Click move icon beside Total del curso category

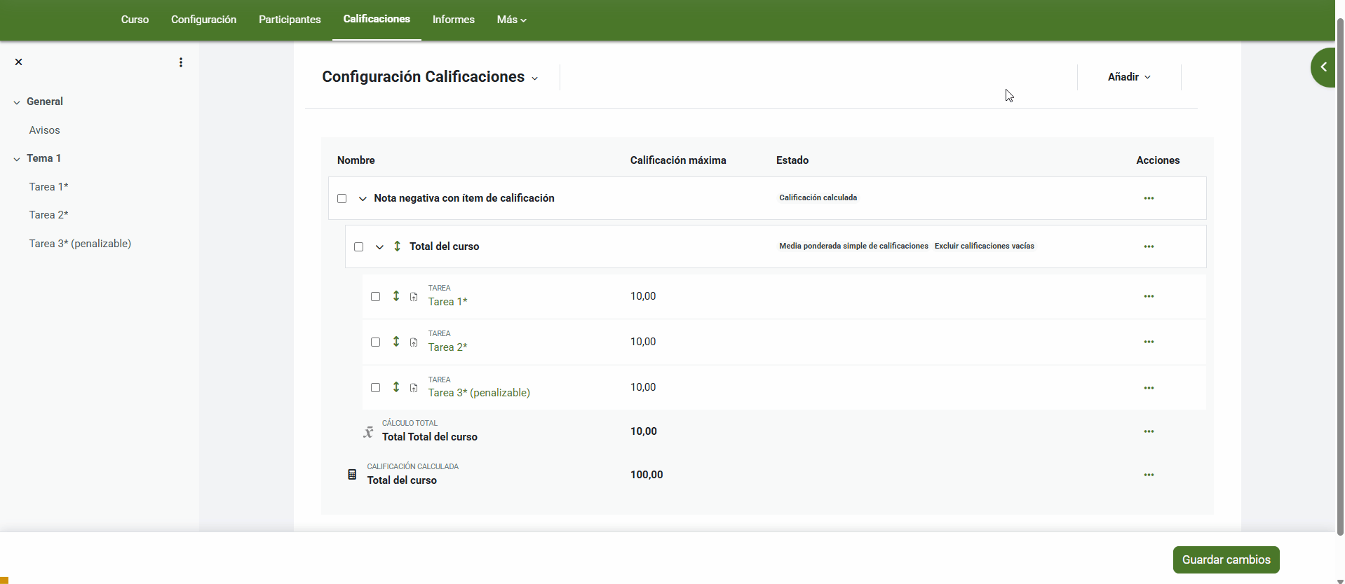point(398,246)
